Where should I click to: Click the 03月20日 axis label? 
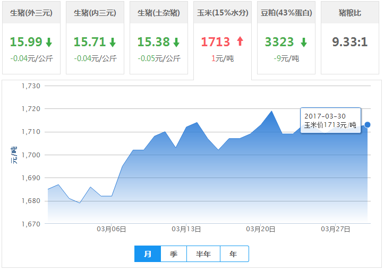tap(261, 229)
